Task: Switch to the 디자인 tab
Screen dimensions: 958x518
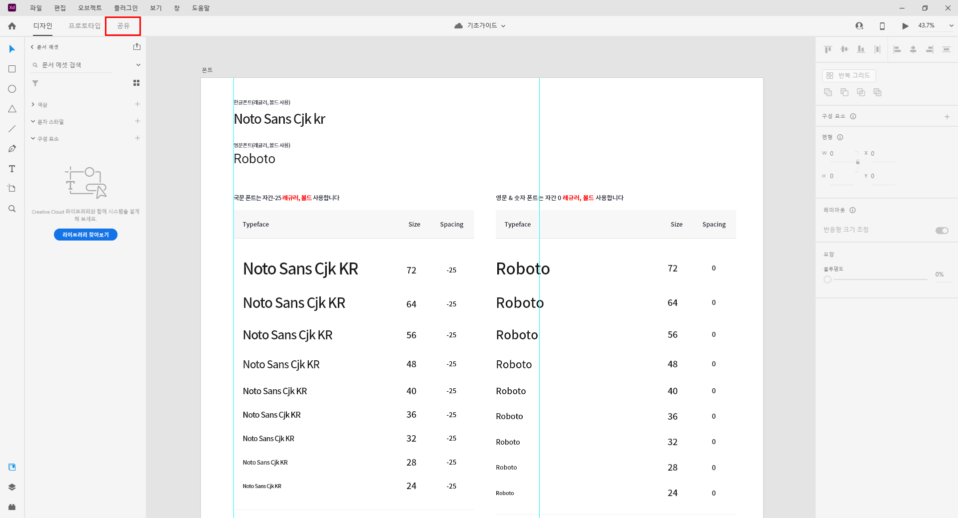Action: (x=43, y=25)
